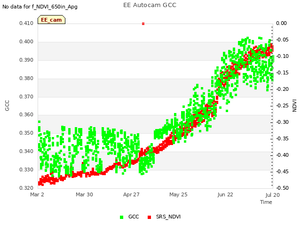301x226 pixels.
Task: Click the 0.410 GCC axis value
Action: 26,24
